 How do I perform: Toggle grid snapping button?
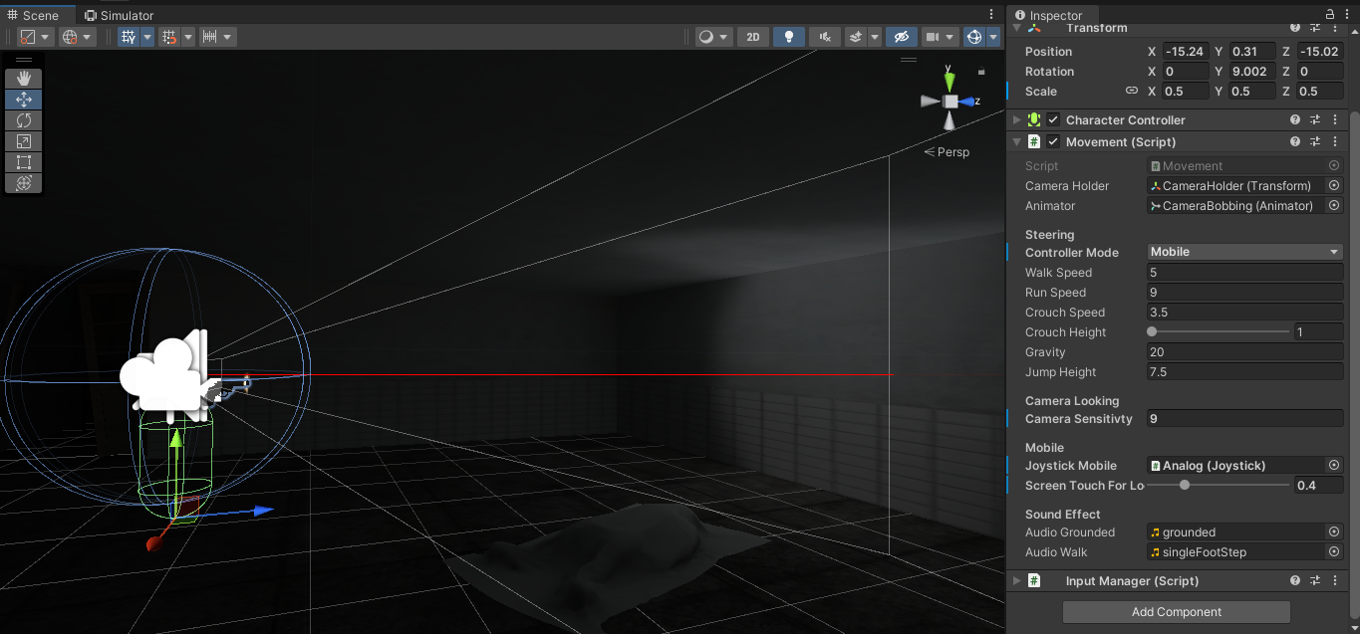(x=169, y=37)
